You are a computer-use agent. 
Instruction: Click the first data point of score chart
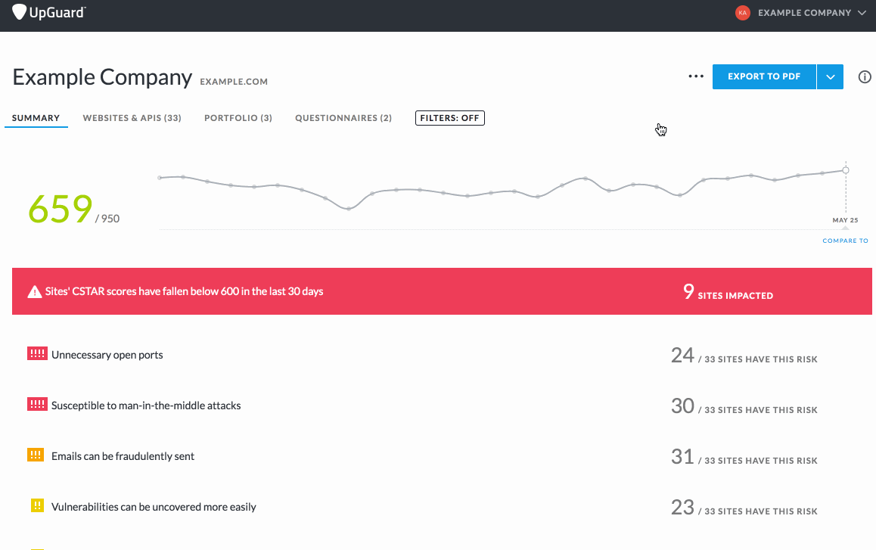coord(160,178)
